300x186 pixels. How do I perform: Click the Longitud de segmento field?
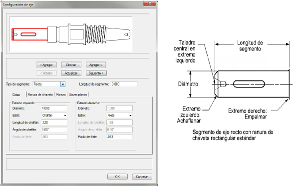124,84
